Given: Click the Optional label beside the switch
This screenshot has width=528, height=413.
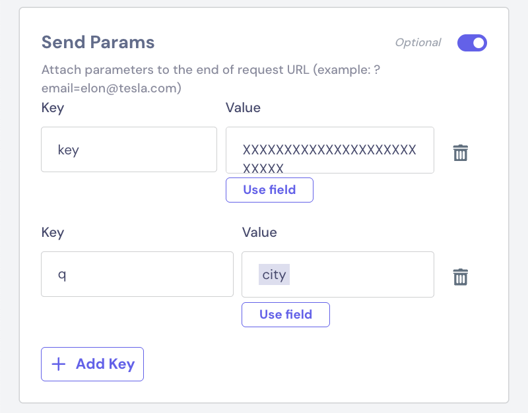Looking at the screenshot, I should click(x=418, y=42).
